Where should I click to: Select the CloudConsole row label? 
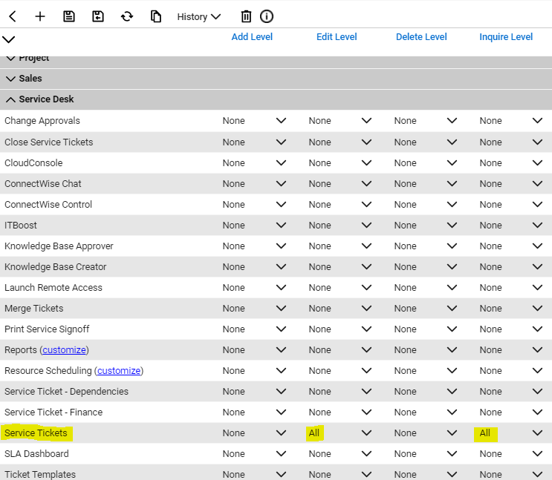click(x=33, y=162)
